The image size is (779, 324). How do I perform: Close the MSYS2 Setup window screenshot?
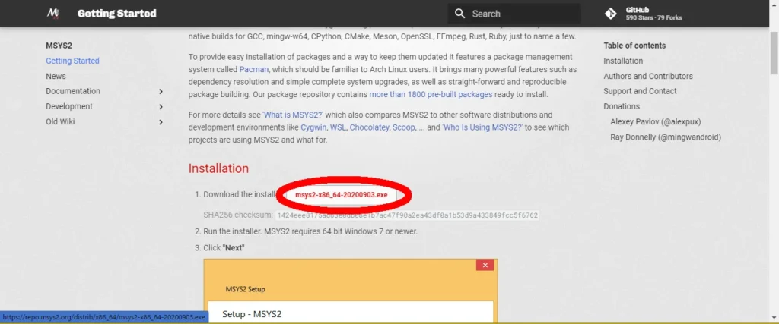point(485,265)
